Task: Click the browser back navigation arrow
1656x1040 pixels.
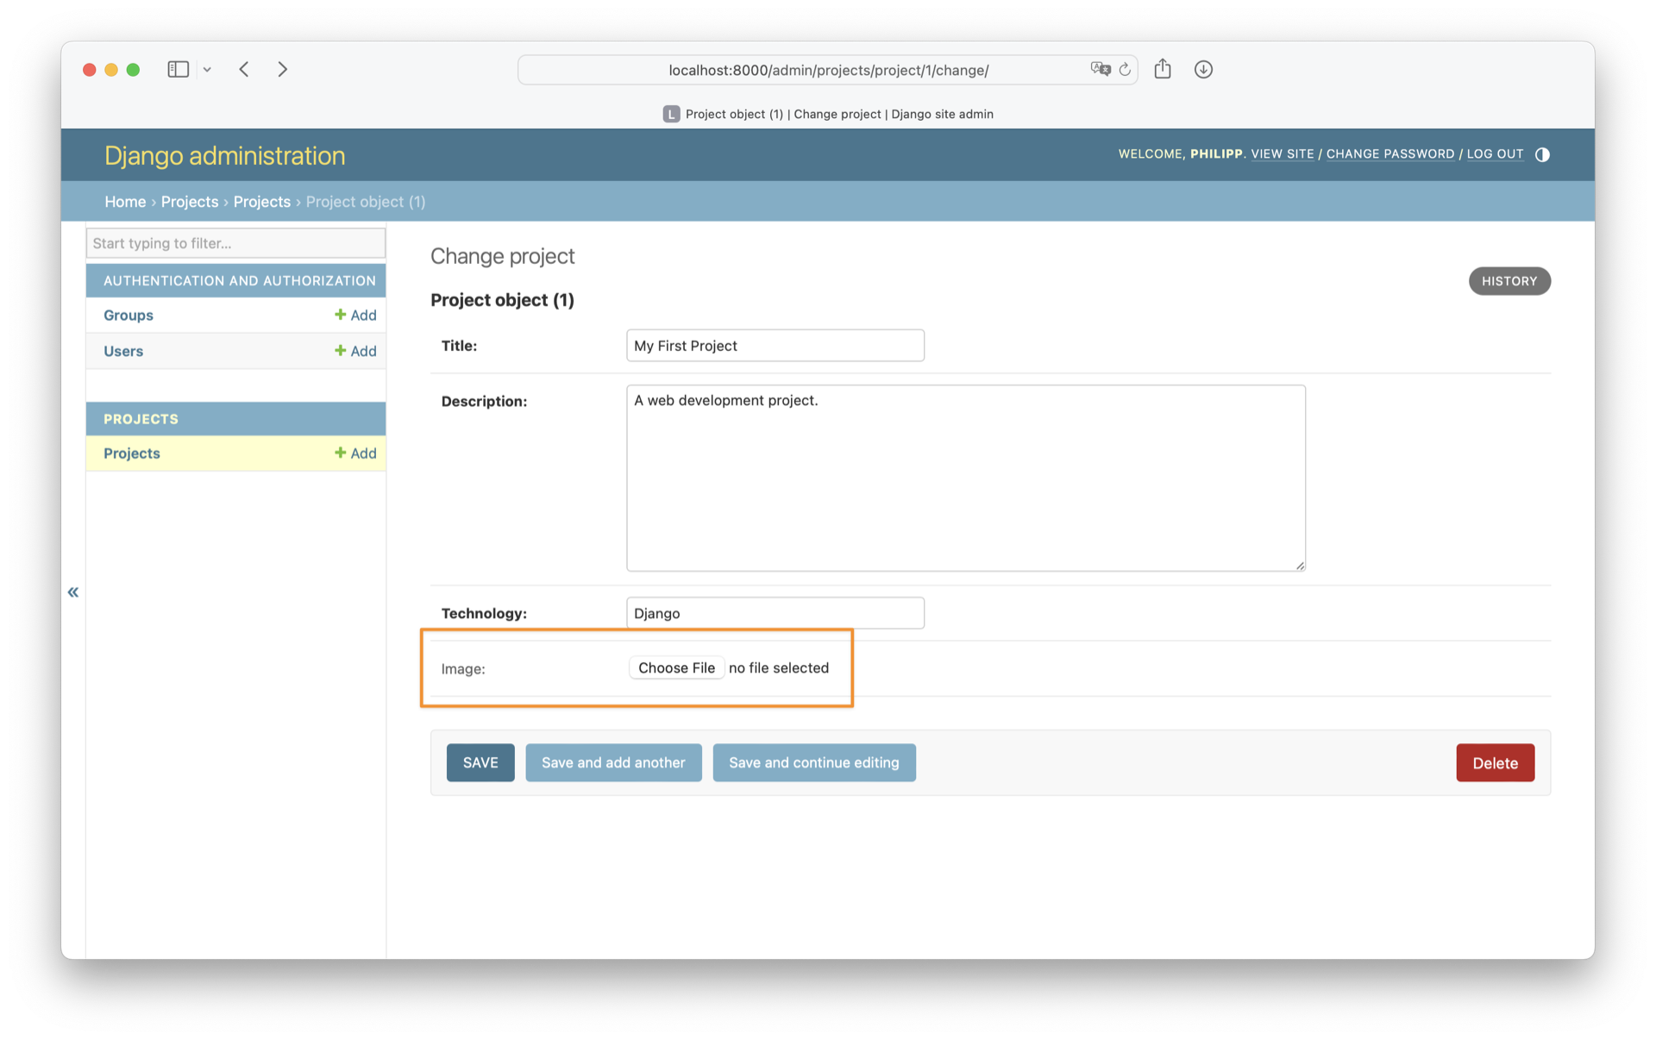Action: [x=242, y=70]
